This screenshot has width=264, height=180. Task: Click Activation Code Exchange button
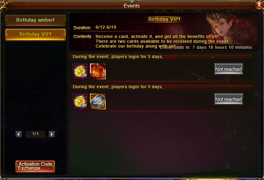point(35,166)
